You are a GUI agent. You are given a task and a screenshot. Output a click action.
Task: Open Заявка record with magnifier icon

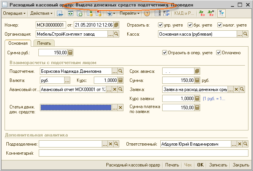click(x=242, y=89)
